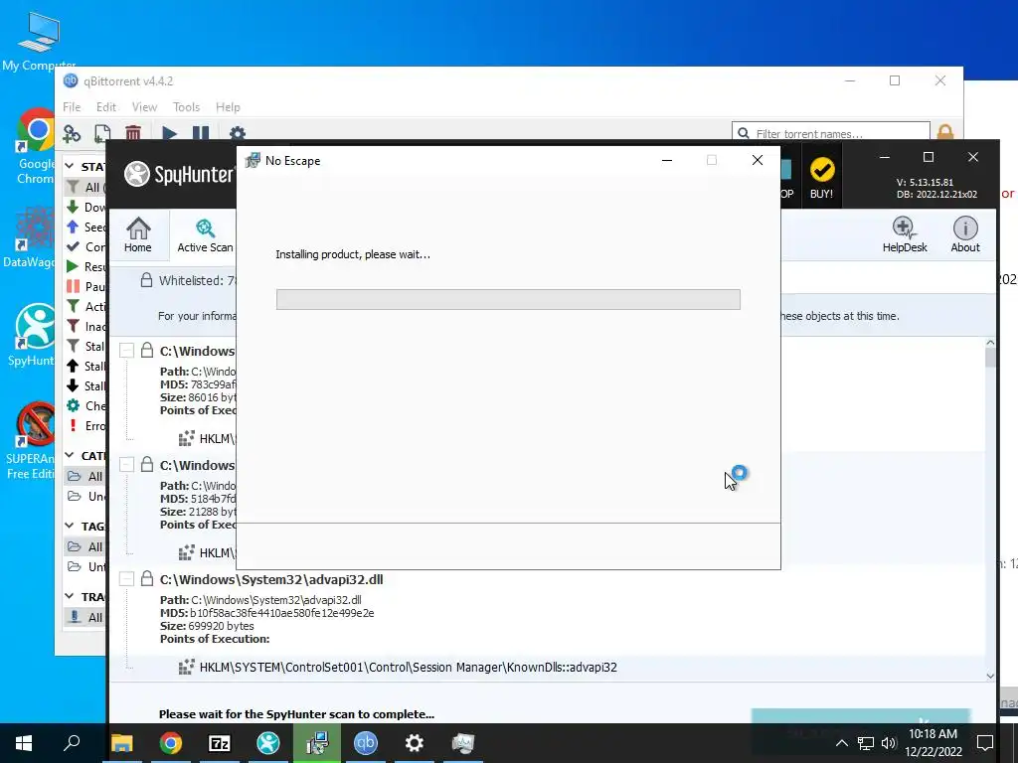The height and width of the screenshot is (763, 1018).
Task: Click qBittorrent pause icon
Action: tap(201, 134)
